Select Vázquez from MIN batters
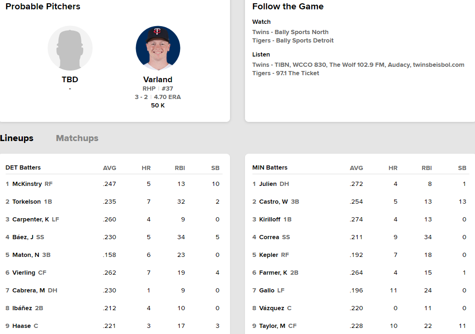The height and width of the screenshot is (334, 475). coord(272,308)
